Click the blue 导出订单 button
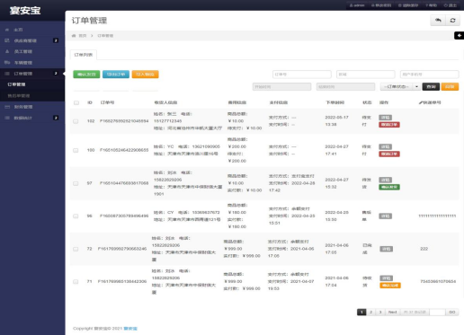464x335 pixels. pos(116,75)
